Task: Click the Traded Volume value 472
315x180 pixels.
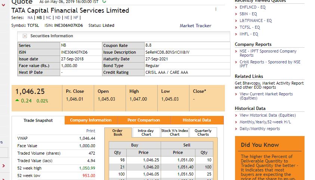Action: (x=92, y=153)
